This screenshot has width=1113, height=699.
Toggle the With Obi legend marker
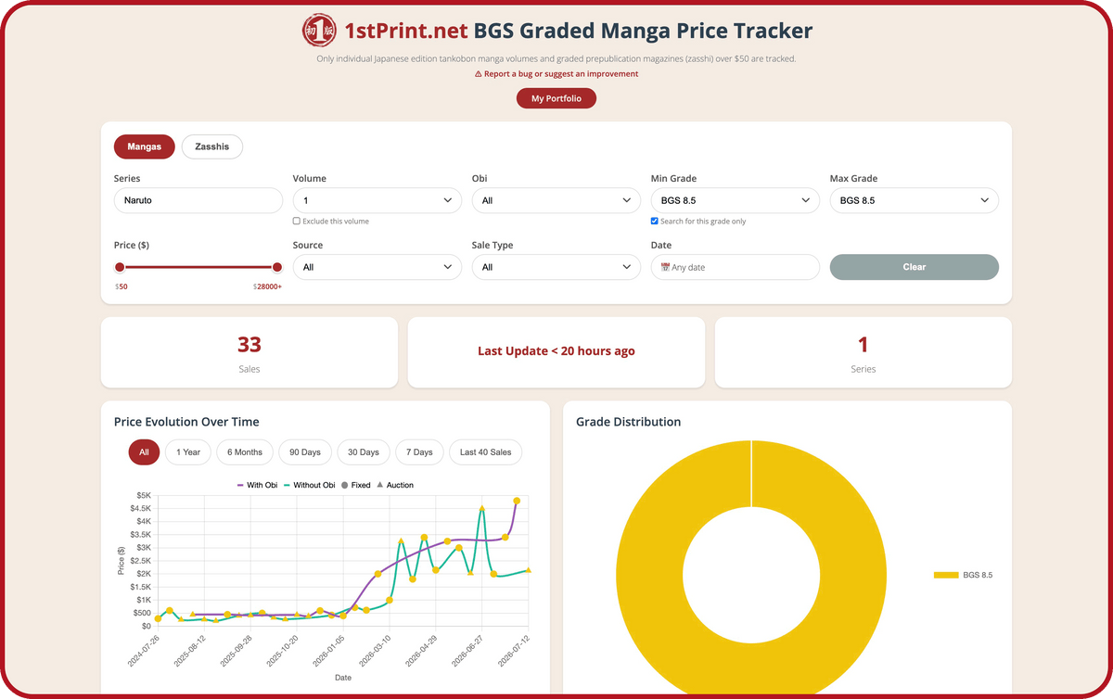pyautogui.click(x=240, y=485)
